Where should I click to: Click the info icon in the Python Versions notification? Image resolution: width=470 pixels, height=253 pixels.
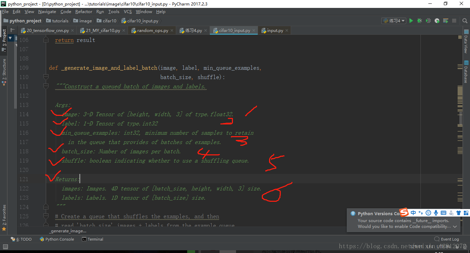tap(353, 213)
